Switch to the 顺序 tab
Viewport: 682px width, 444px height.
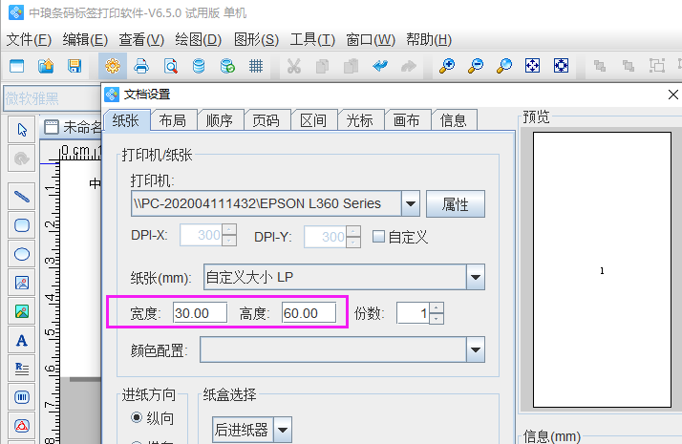(x=220, y=120)
